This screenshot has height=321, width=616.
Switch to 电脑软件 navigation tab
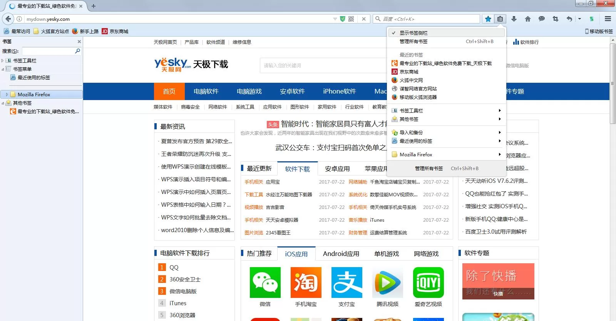pyautogui.click(x=206, y=92)
